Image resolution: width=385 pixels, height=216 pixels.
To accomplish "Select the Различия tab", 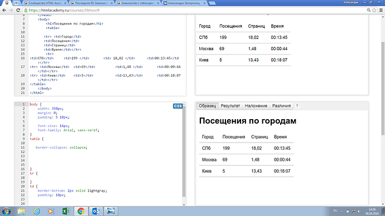I will tap(281, 106).
